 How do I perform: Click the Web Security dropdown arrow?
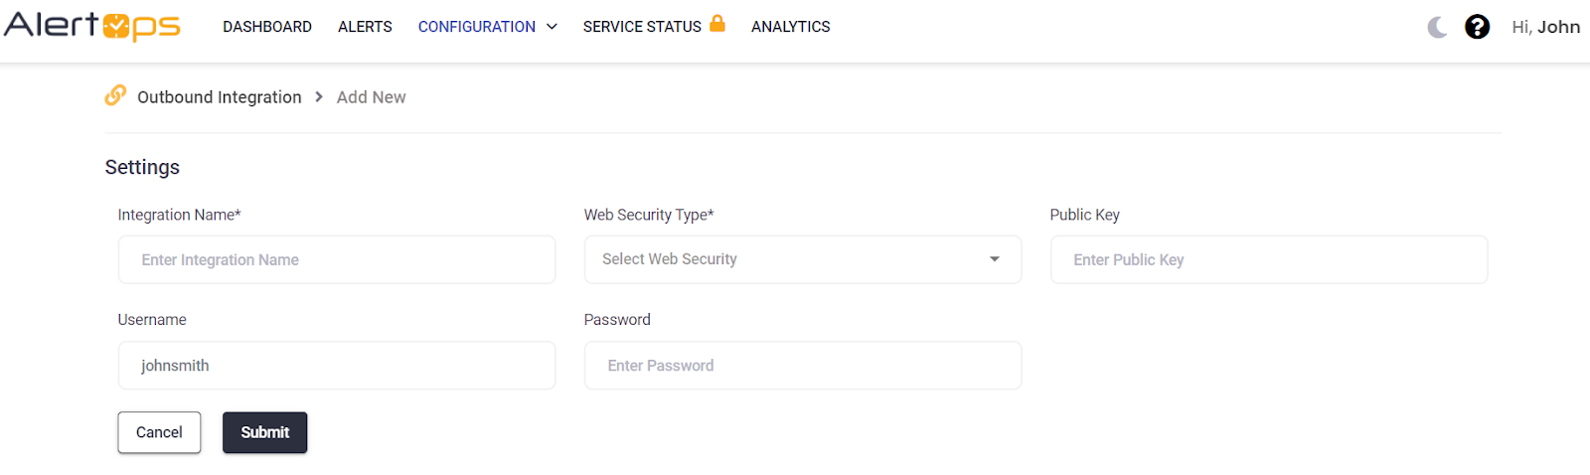(995, 259)
